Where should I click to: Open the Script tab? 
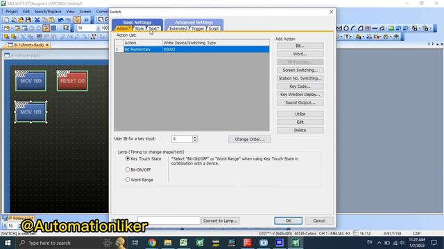214,28
